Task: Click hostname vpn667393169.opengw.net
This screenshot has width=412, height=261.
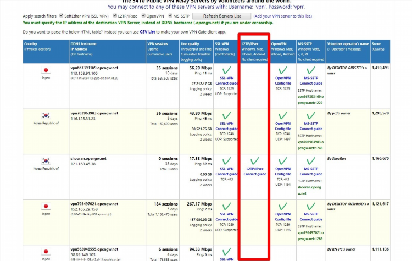Action: (94, 68)
